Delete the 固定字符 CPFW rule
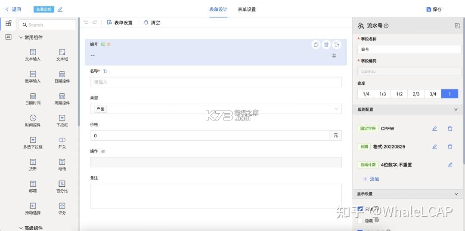 coord(450,129)
